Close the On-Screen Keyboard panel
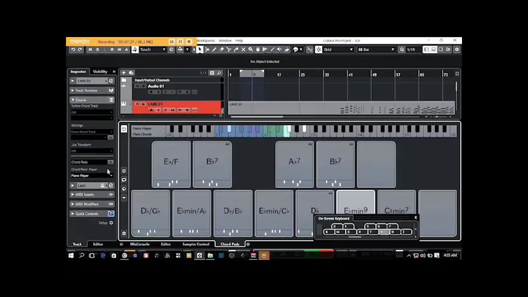528x297 pixels. point(415,218)
